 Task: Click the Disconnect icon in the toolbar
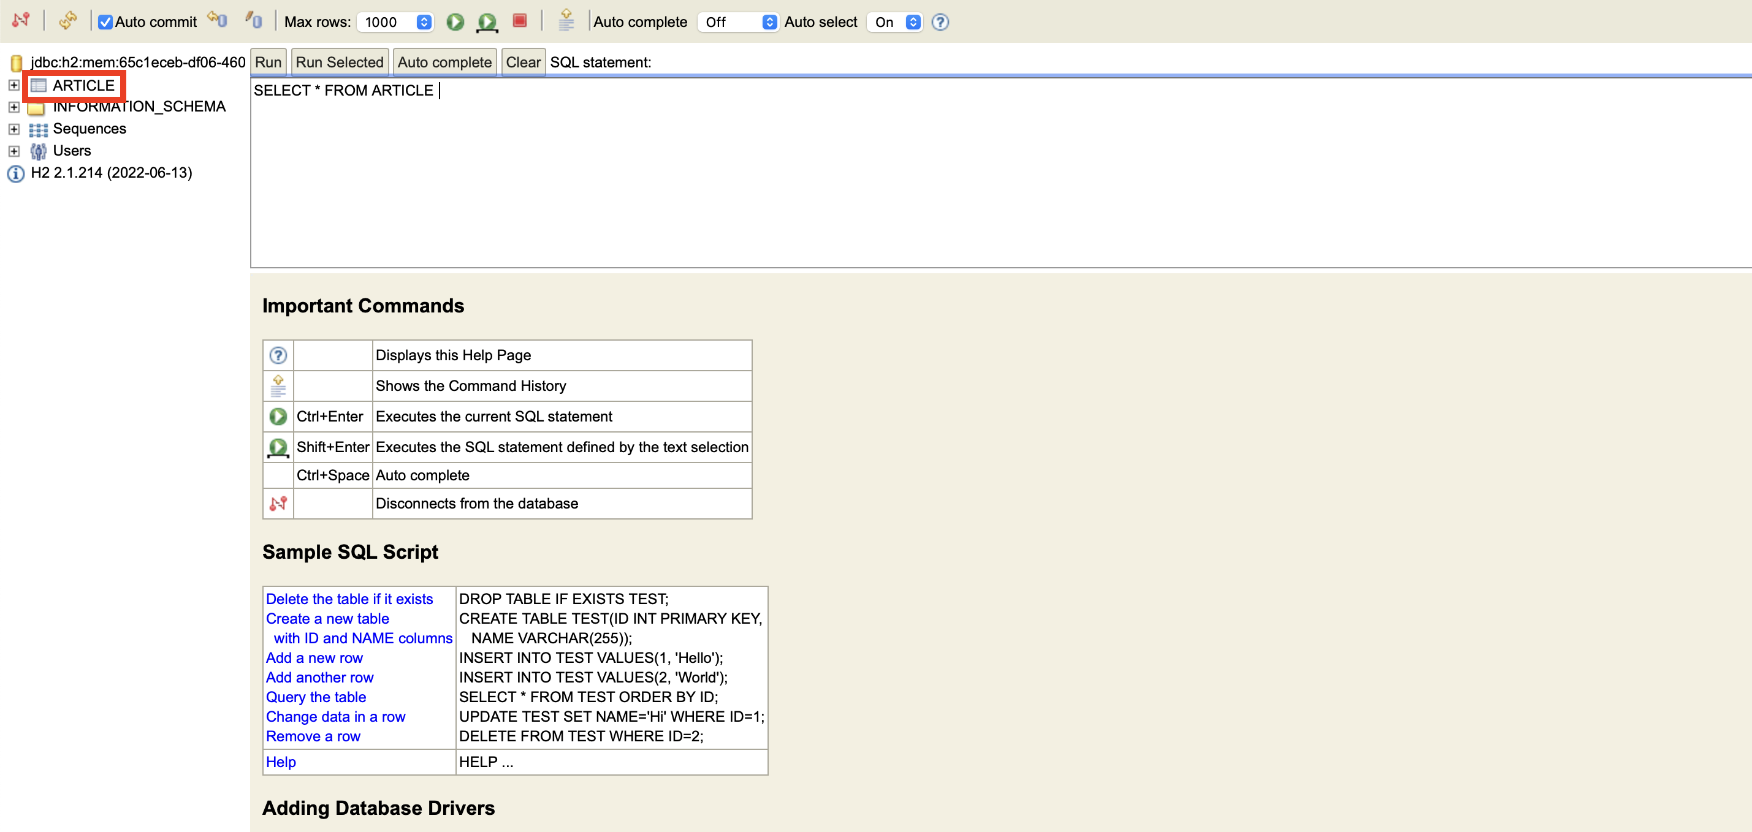20,20
